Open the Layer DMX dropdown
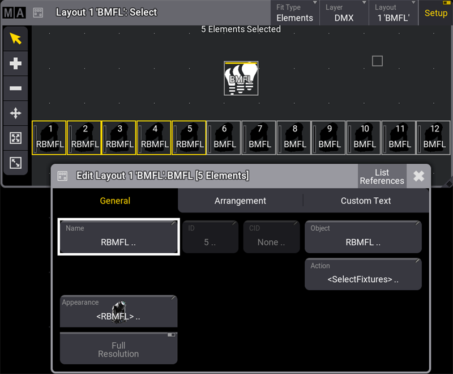 [x=344, y=12]
